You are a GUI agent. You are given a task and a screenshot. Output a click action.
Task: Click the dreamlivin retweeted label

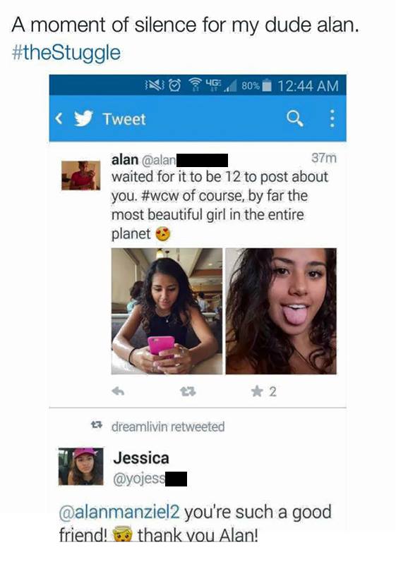[168, 427]
